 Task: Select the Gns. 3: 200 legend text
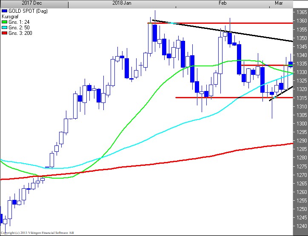click(20, 33)
